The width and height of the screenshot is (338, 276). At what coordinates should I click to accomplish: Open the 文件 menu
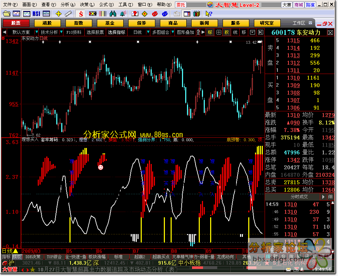coord(10,5)
